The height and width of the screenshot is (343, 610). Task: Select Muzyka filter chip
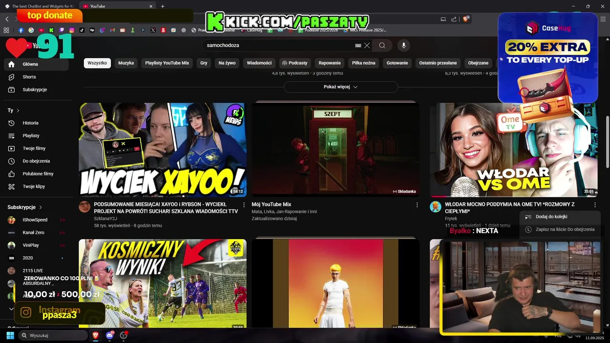pos(126,63)
